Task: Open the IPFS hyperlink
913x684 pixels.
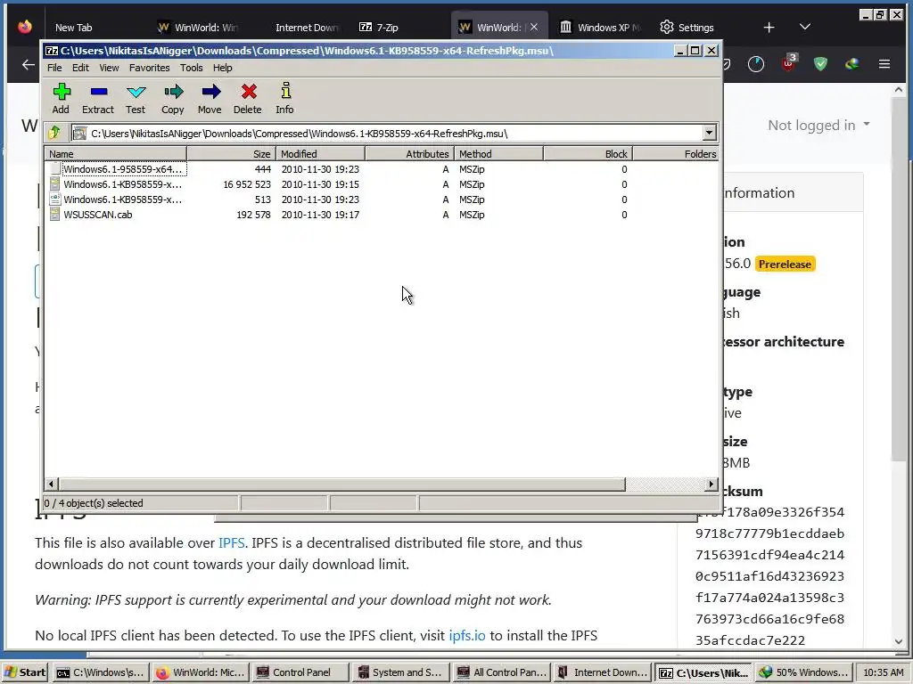Action: pyautogui.click(x=231, y=542)
